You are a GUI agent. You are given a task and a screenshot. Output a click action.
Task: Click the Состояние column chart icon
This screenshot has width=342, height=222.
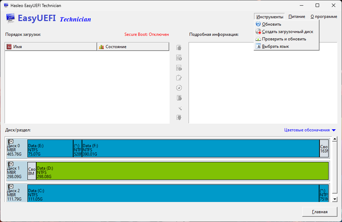click(x=101, y=47)
